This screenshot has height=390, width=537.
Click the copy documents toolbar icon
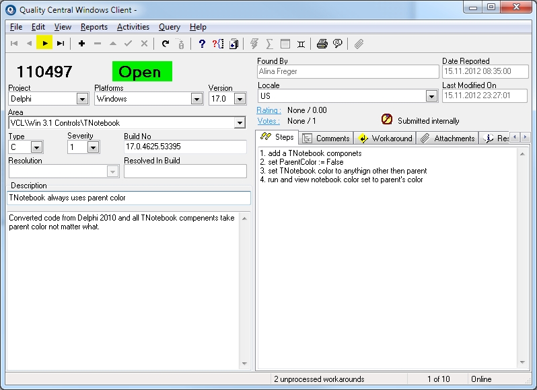(x=234, y=44)
